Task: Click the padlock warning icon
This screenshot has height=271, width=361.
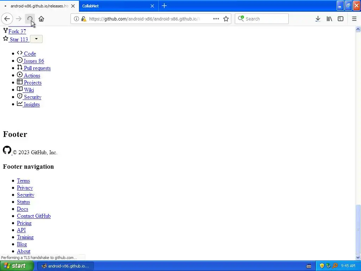Action: point(84,19)
